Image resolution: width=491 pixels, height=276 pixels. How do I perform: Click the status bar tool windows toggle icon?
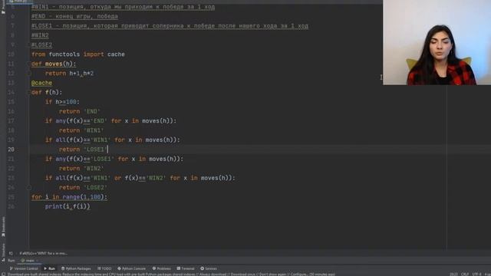click(x=3, y=274)
